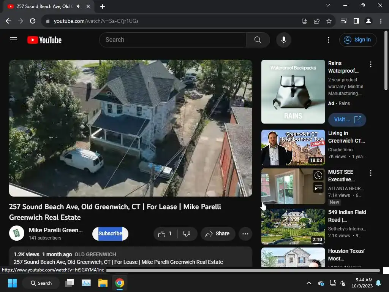Share this page from address bar
389x292 pixels.
pos(316,21)
